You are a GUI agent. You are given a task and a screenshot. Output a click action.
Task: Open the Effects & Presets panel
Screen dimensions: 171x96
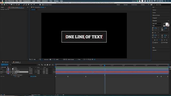[156, 15]
